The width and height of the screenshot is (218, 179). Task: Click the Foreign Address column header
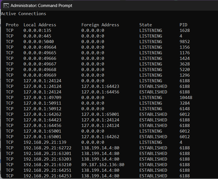(x=100, y=25)
